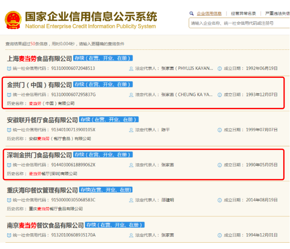Click credit code icon for 深圳金拱门食品有限公司
This screenshot has height=249, width=290.
[9, 165]
